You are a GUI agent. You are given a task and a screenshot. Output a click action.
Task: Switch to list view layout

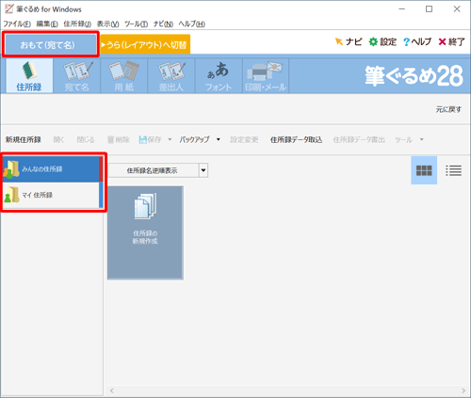point(453,170)
